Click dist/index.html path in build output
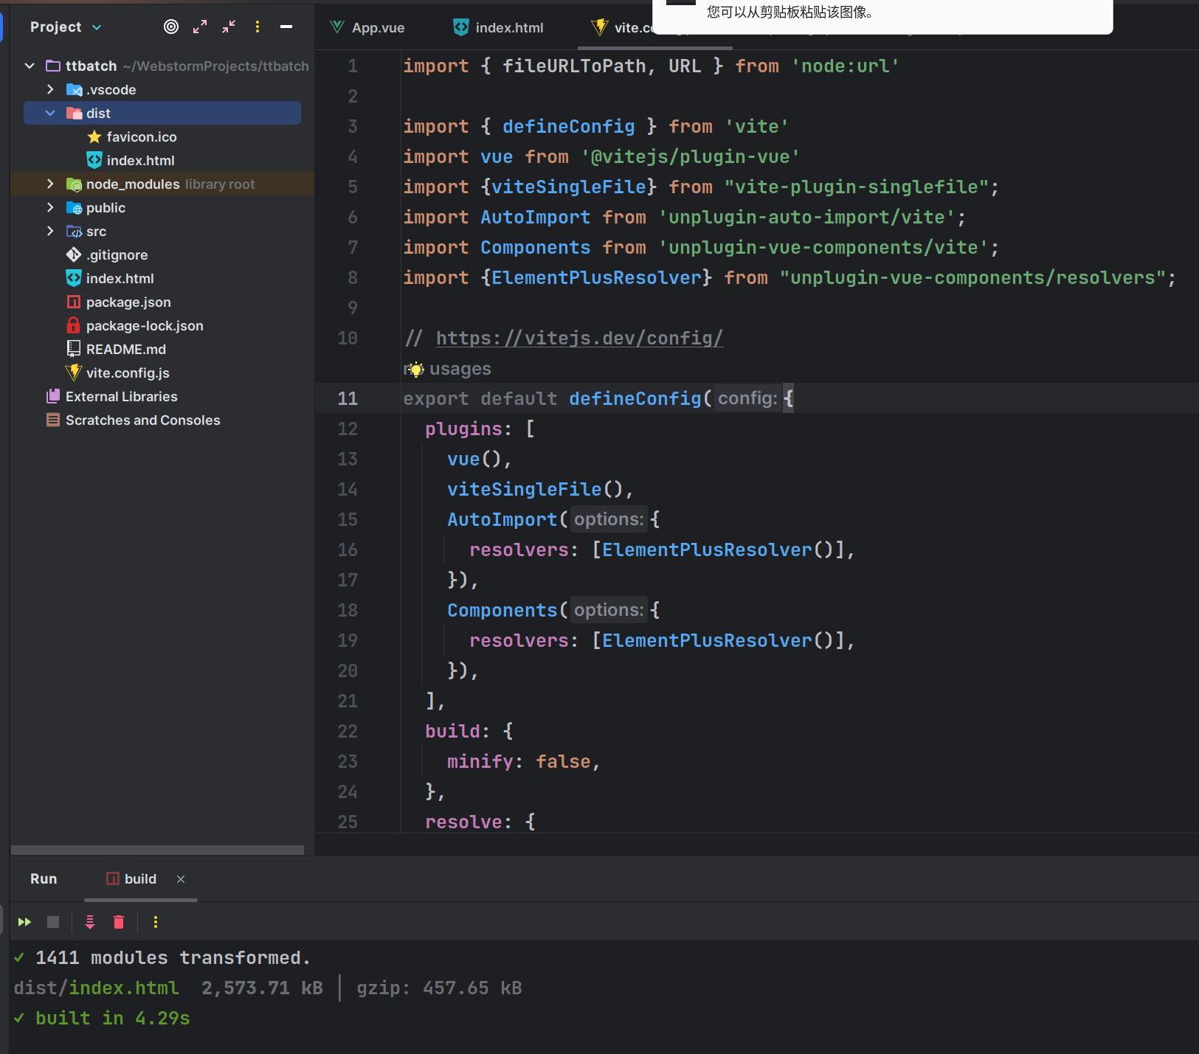The height and width of the screenshot is (1054, 1199). click(x=96, y=988)
